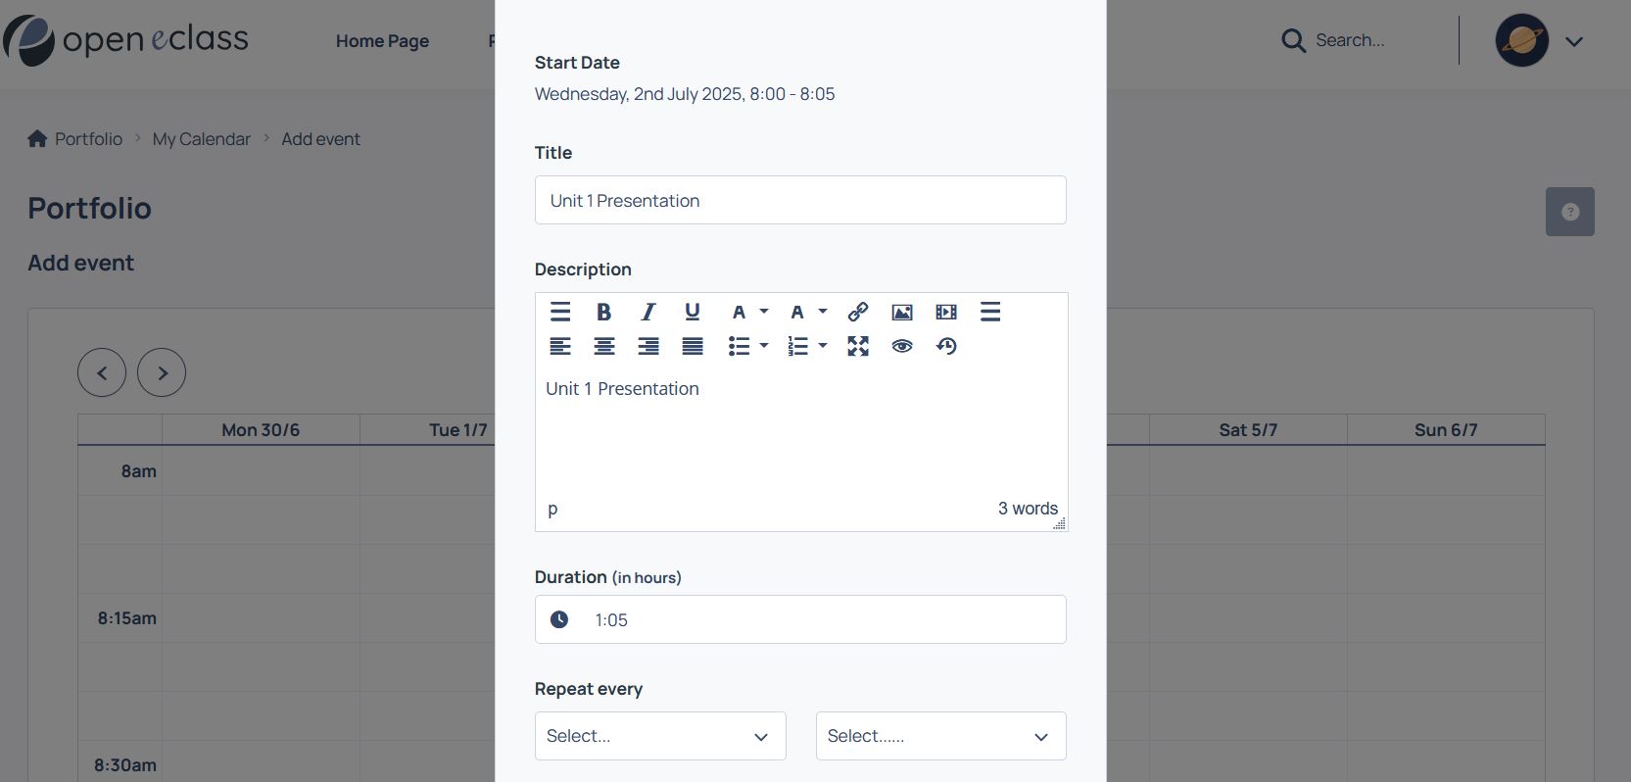Click the 8:15am time row label
The image size is (1631, 782).
pyautogui.click(x=127, y=618)
